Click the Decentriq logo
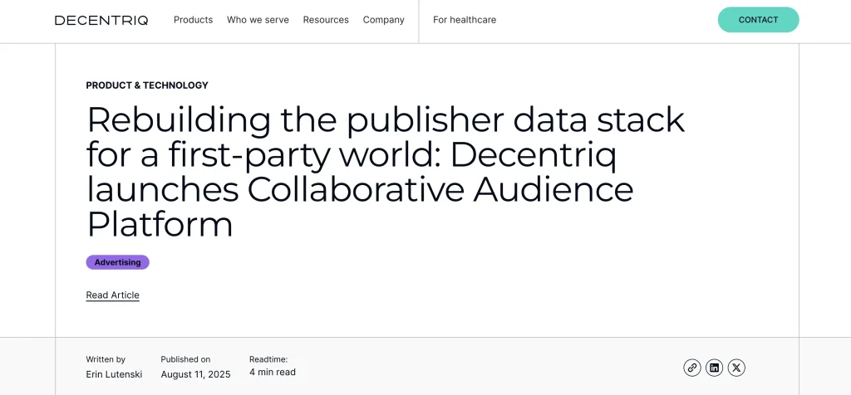This screenshot has height=395, width=851. pyautogui.click(x=101, y=20)
